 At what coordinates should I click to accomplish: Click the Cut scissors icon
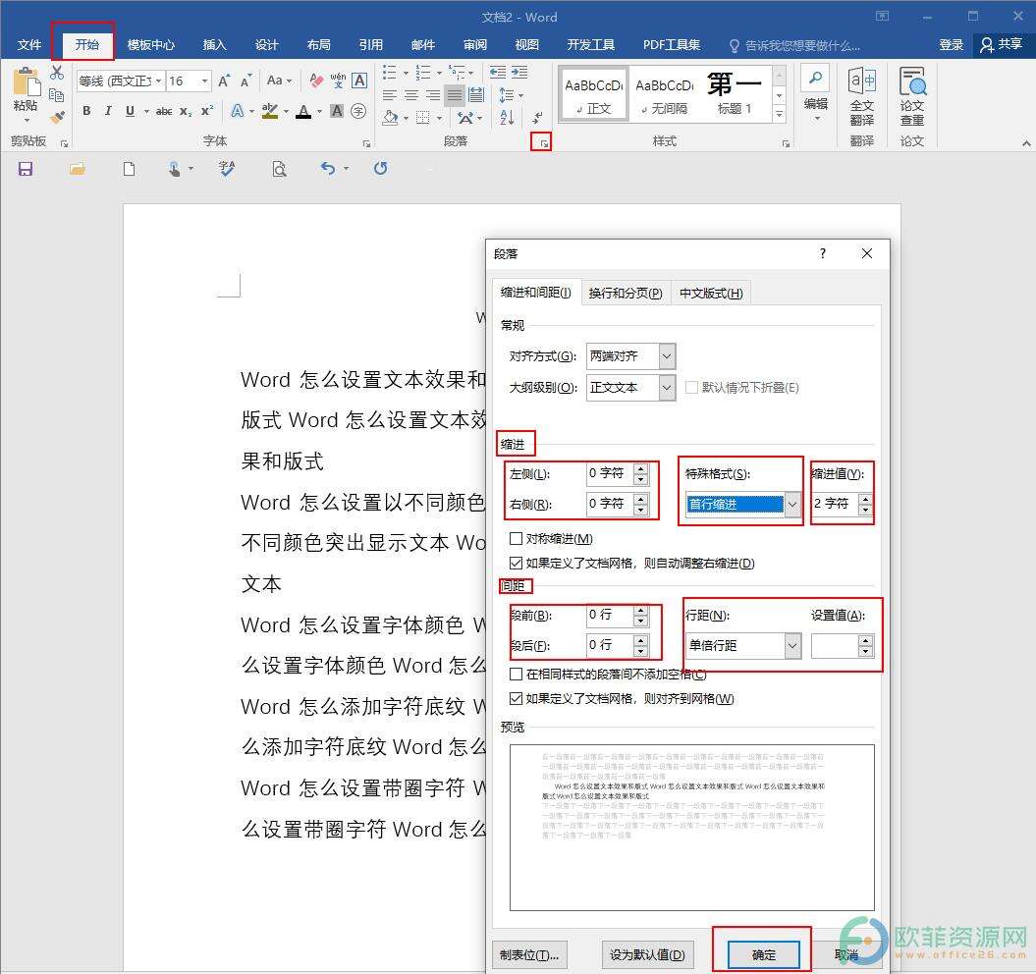click(57, 74)
